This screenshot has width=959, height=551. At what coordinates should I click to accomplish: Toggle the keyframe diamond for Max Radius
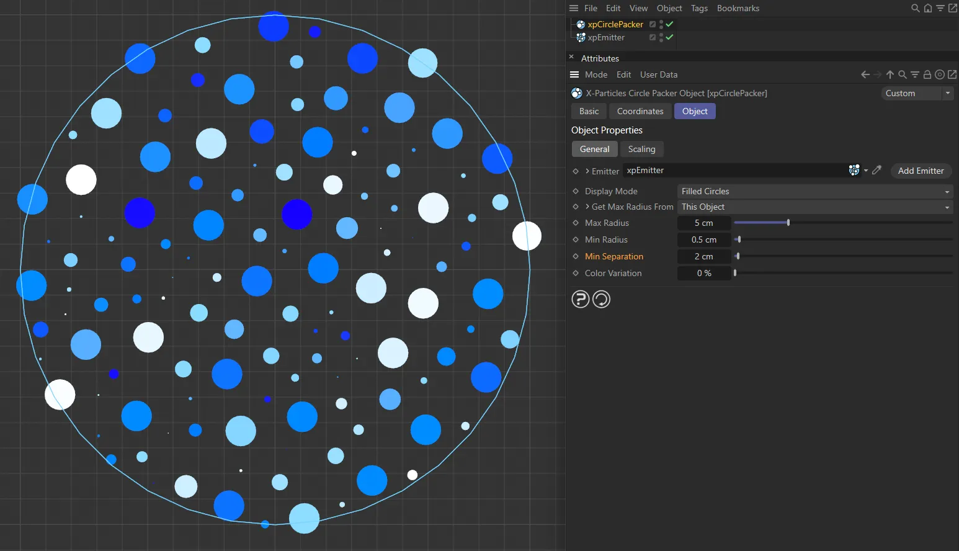coord(576,223)
